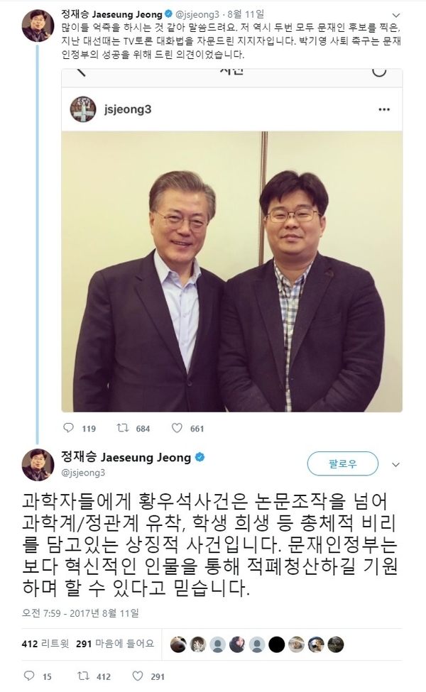Click the 팔로우 follow button

(342, 463)
